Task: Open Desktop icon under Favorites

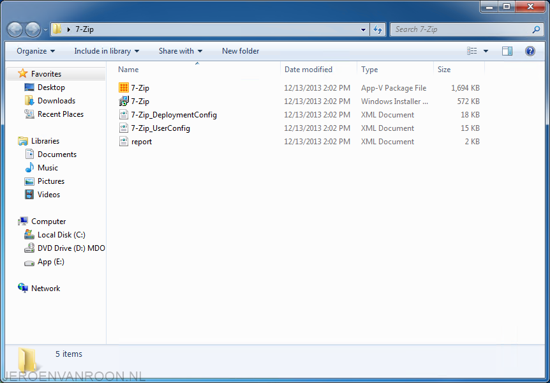Action: click(29, 87)
